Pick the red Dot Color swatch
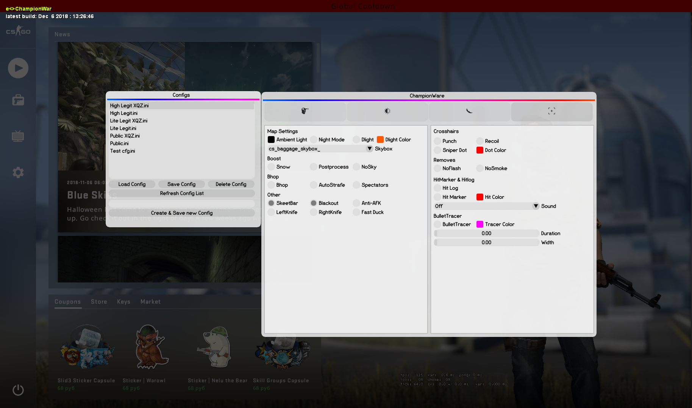 [x=480, y=150]
